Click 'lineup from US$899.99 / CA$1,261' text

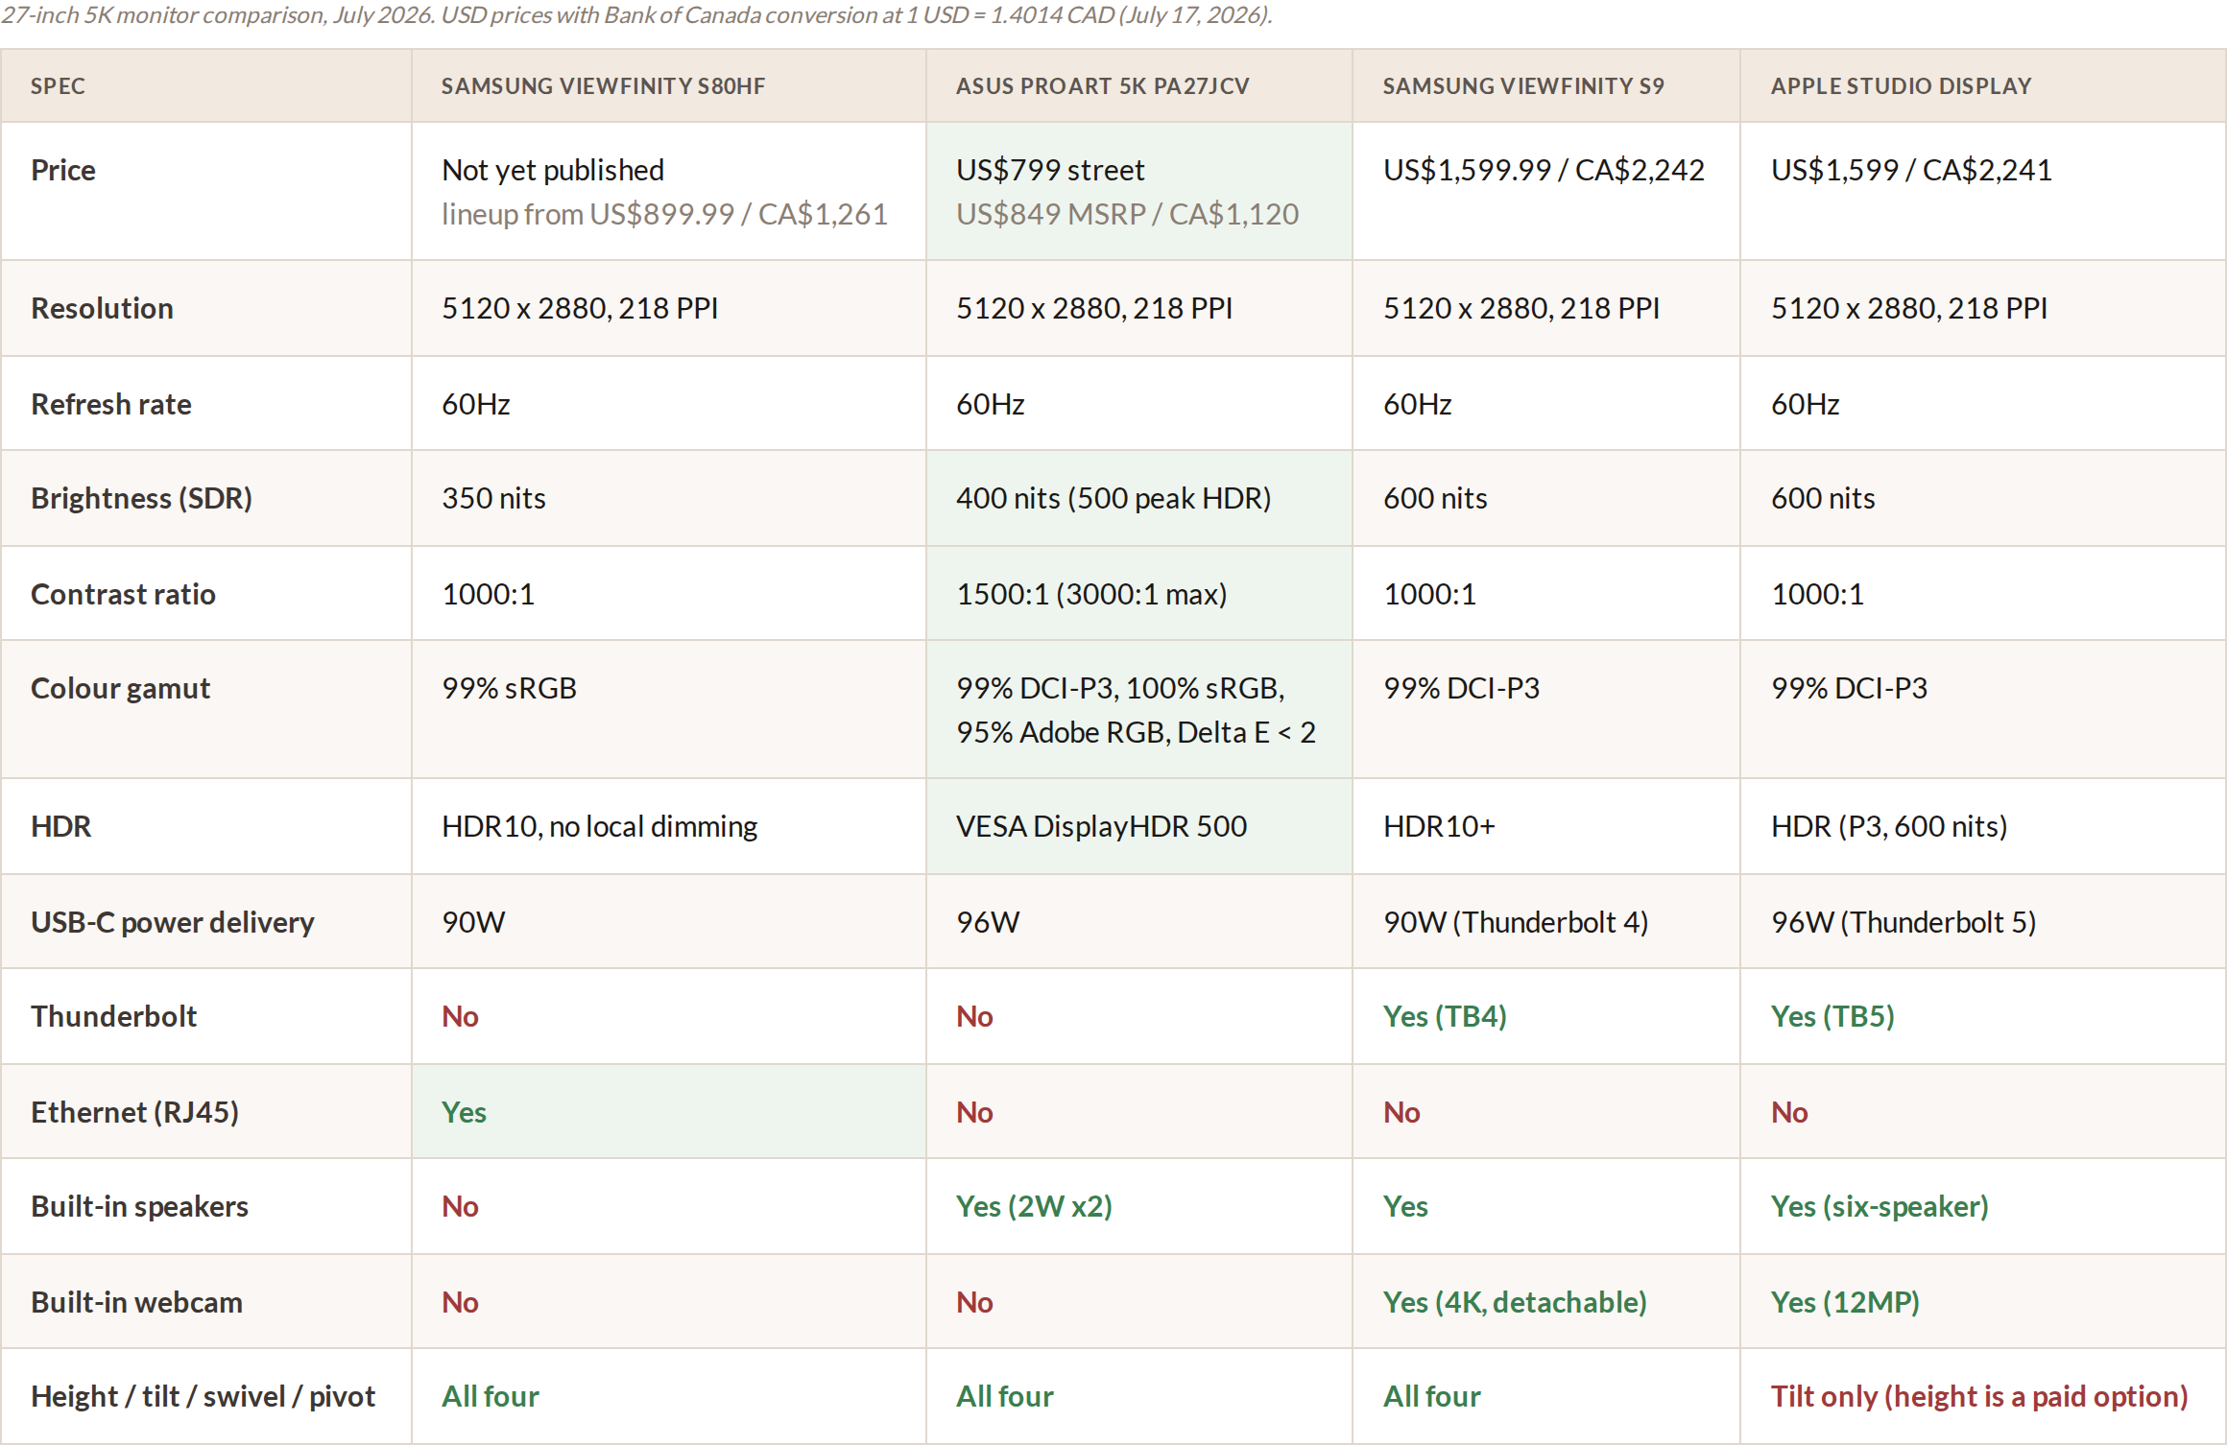(664, 214)
